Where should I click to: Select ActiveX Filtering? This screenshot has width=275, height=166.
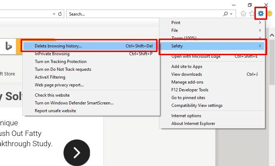coord(92,77)
